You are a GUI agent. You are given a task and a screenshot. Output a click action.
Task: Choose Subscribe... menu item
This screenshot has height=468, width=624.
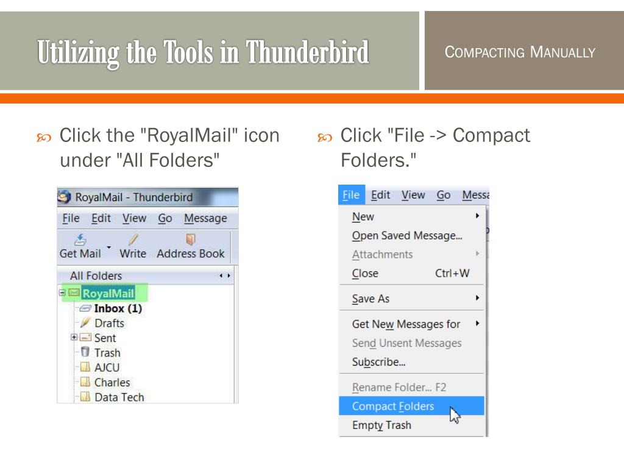tap(411, 362)
